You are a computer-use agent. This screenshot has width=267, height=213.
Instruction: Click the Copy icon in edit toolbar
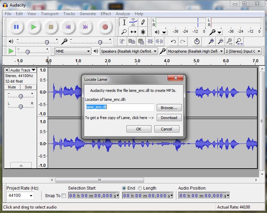[132, 41]
